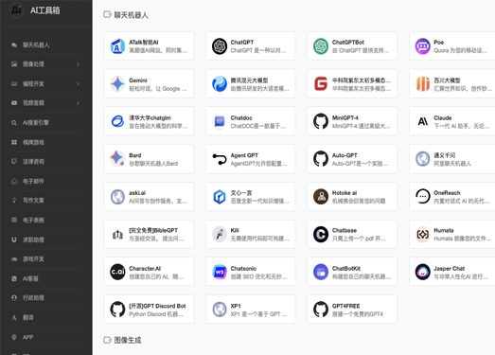The height and width of the screenshot is (355, 495).
Task: Click the 机械佛会回答您的问题 description text
Action: 359,201
